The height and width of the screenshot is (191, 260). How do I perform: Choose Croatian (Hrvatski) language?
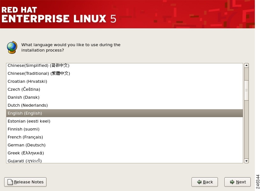pos(27,81)
